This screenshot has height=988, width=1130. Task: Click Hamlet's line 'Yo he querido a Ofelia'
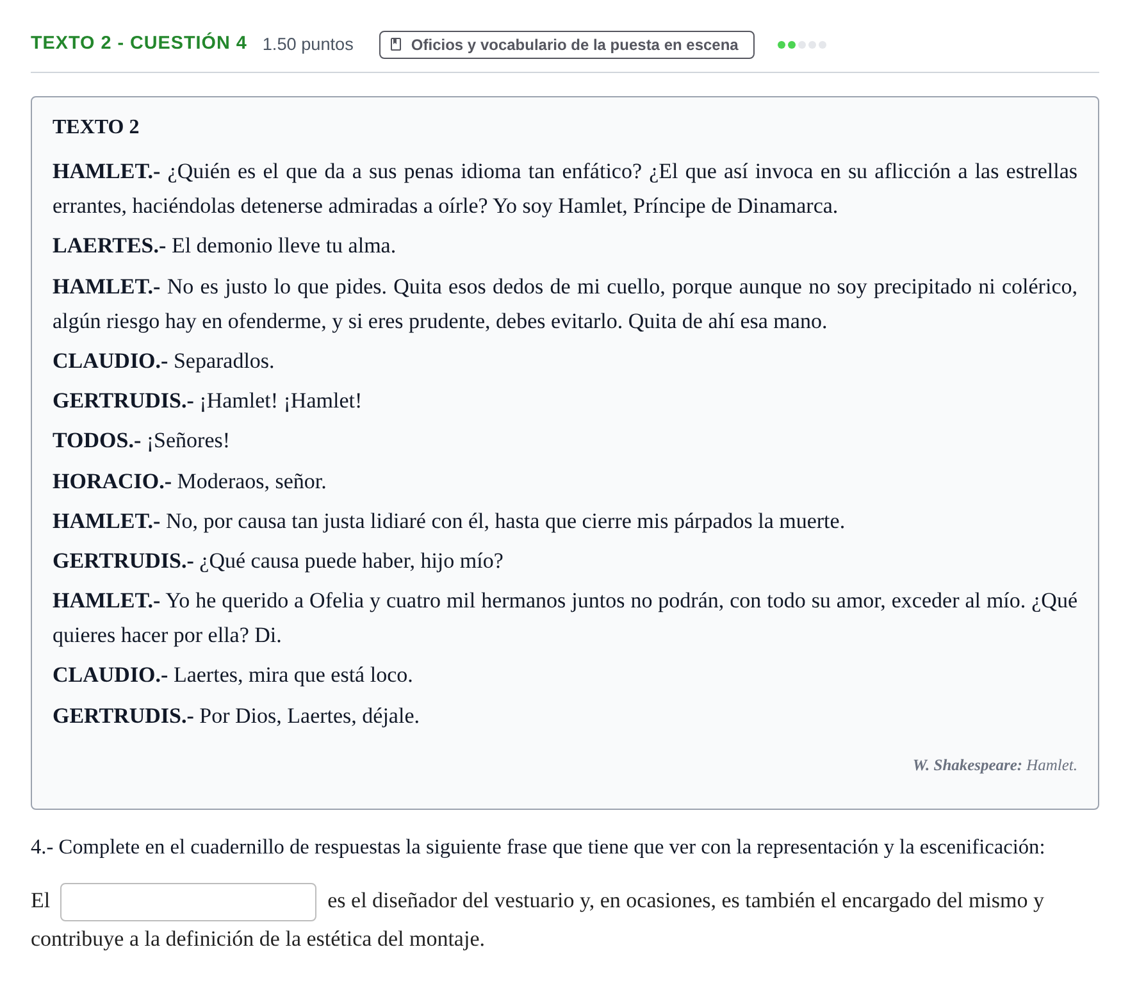[565, 618]
